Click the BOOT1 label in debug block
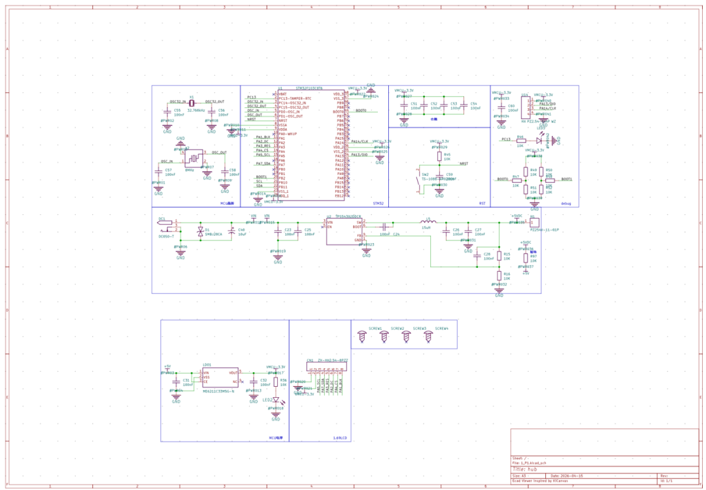 (x=567, y=179)
